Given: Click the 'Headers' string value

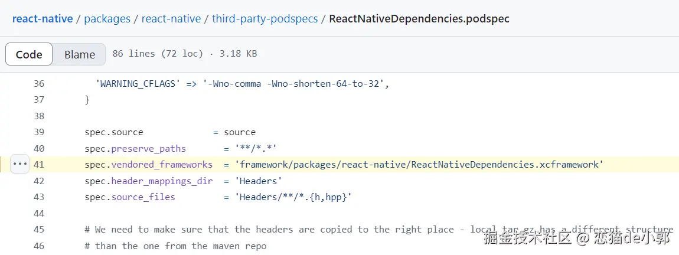Looking at the screenshot, I should coord(259,181).
